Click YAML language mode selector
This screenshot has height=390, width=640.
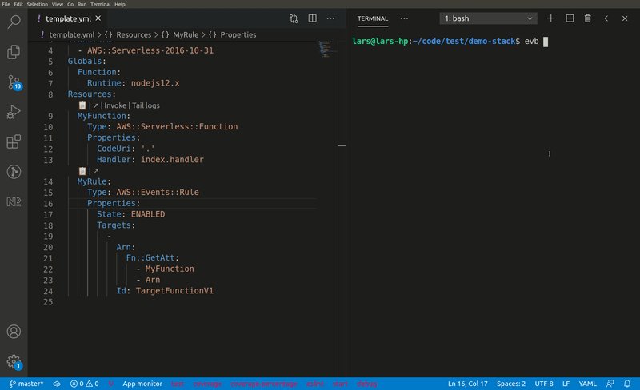coord(587,384)
